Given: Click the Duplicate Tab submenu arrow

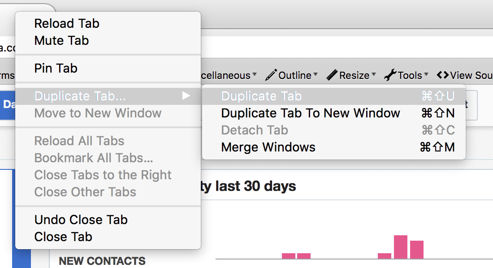Looking at the screenshot, I should (186, 95).
